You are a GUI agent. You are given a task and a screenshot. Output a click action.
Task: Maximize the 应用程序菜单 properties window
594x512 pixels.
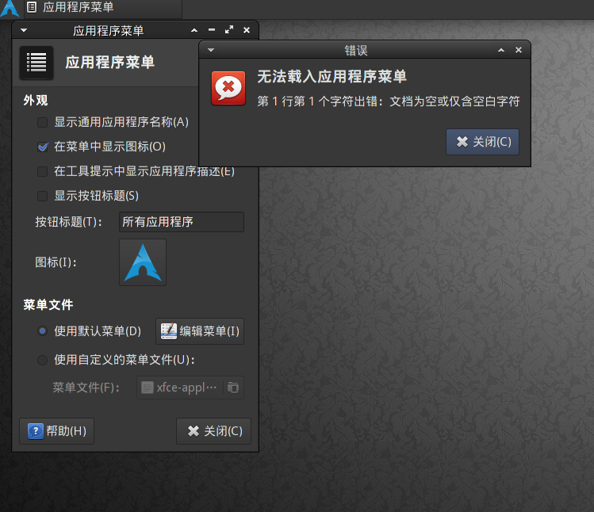pos(229,30)
